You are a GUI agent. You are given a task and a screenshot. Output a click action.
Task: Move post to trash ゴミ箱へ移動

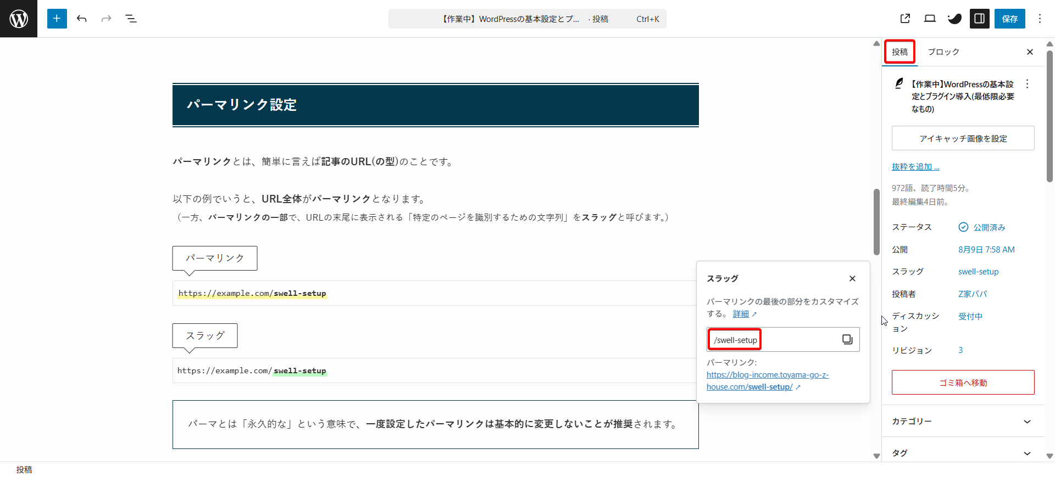(x=963, y=383)
